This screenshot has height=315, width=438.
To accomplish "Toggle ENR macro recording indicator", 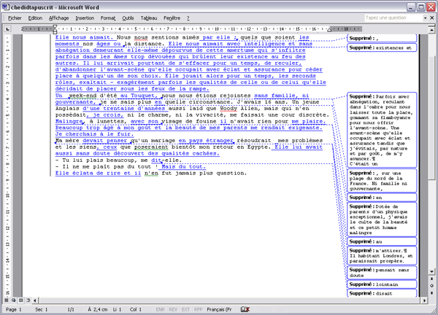I will click(160, 309).
